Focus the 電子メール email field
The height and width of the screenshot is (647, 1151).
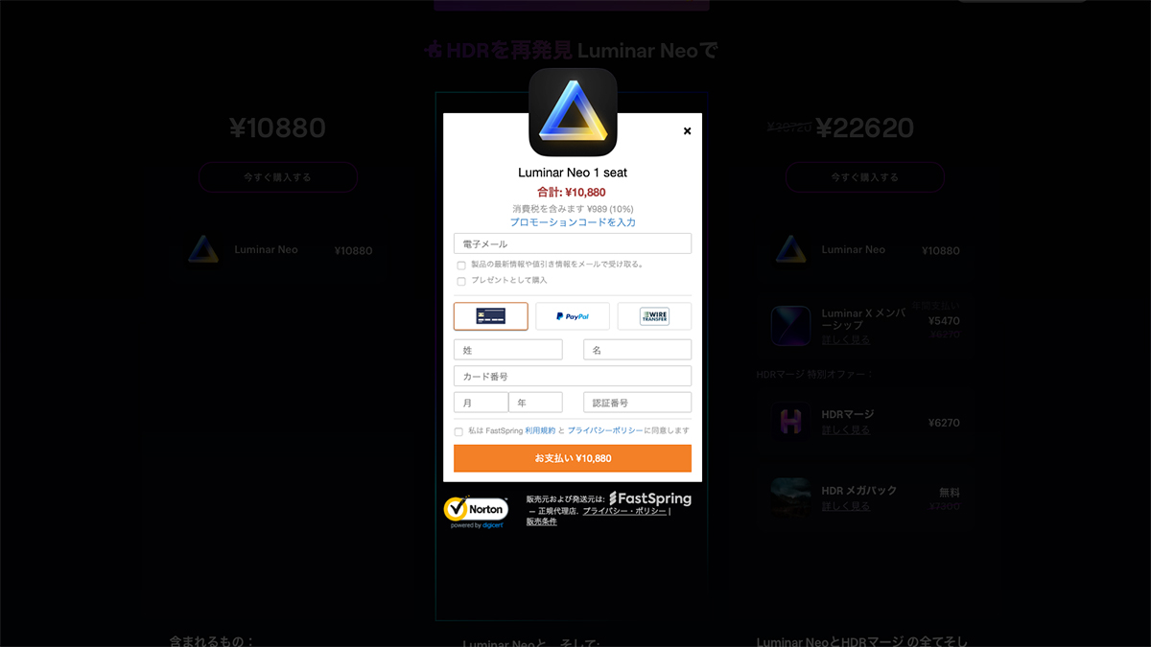click(573, 243)
